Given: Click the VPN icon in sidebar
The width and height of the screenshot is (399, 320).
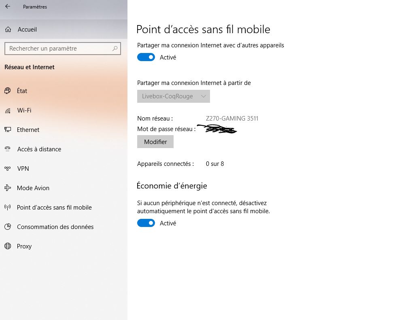Looking at the screenshot, I should [7, 169].
